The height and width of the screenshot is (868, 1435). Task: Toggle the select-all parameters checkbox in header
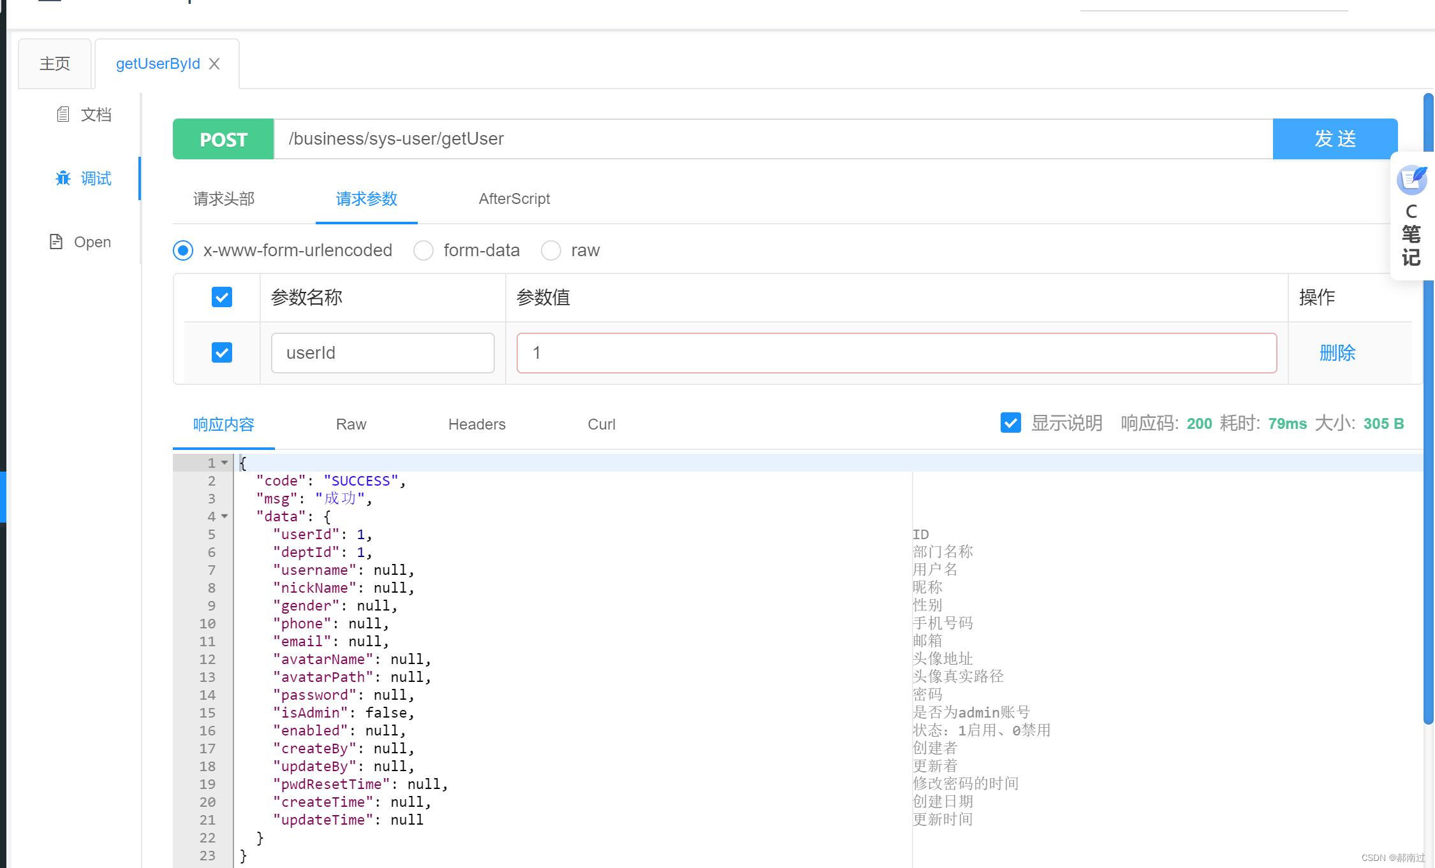tap(222, 297)
